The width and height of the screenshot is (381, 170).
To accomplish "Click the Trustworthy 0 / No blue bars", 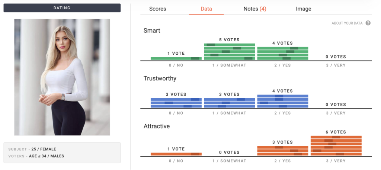I will [x=176, y=103].
